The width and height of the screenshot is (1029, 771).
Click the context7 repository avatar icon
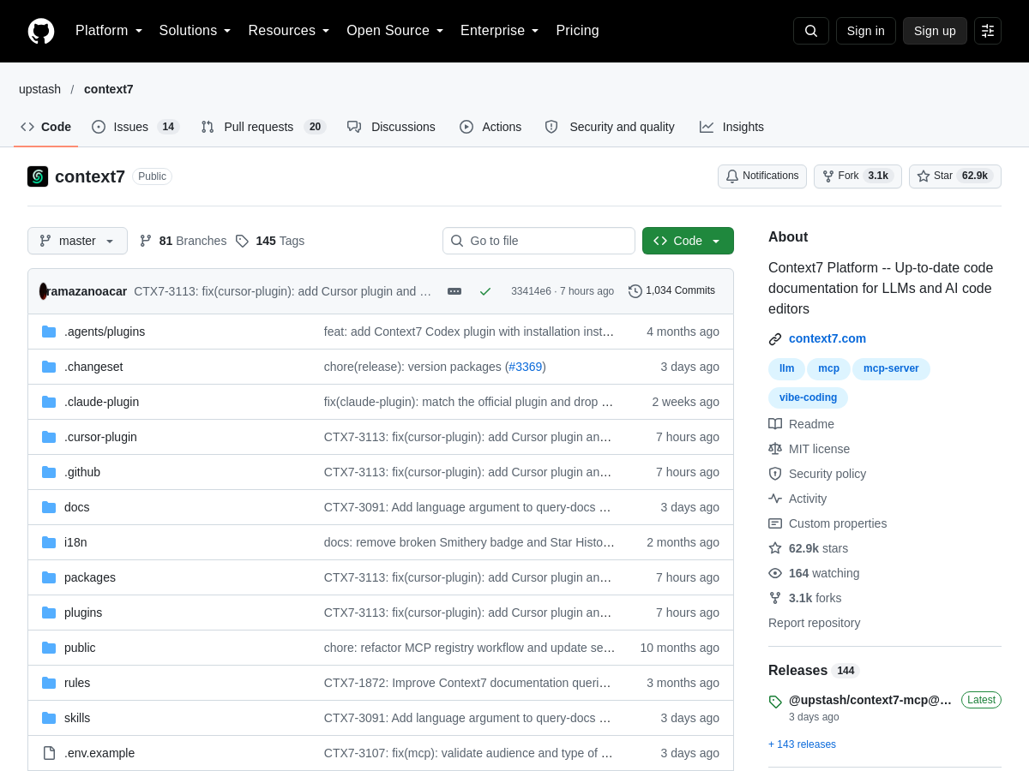(x=38, y=176)
